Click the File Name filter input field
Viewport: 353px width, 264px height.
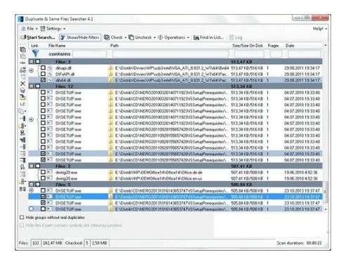(89, 54)
